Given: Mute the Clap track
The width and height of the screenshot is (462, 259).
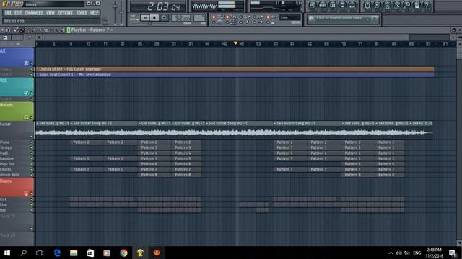Looking at the screenshot, I should [31, 204].
